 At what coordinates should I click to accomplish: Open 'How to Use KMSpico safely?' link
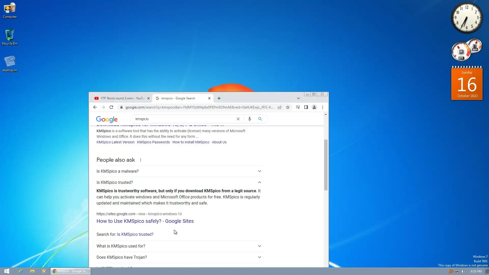tap(145, 221)
